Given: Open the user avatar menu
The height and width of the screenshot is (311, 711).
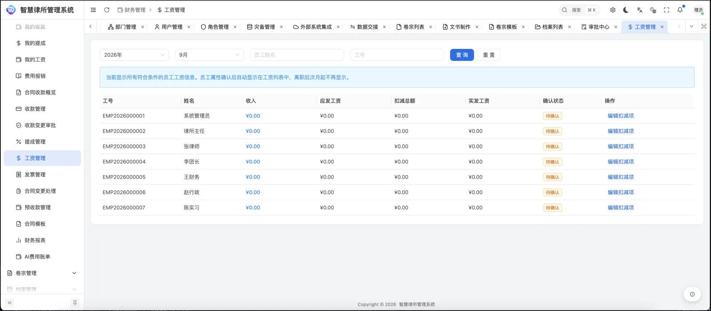Looking at the screenshot, I should coord(699,10).
